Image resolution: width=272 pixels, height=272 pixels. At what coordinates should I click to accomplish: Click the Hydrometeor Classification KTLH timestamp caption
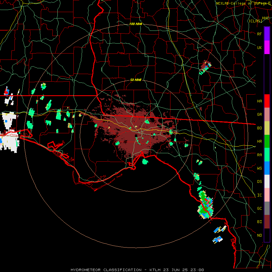click(x=137, y=270)
